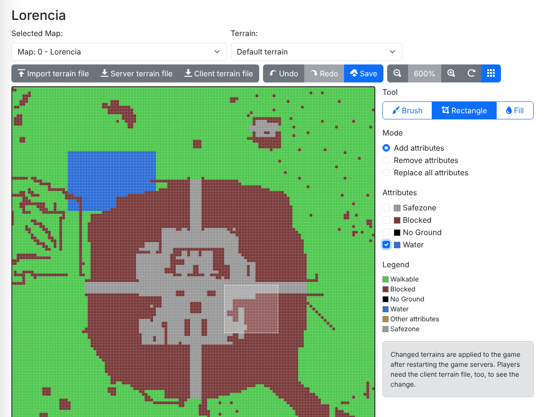Uncheck the Water attribute checkbox
This screenshot has width=545, height=417.
point(386,245)
